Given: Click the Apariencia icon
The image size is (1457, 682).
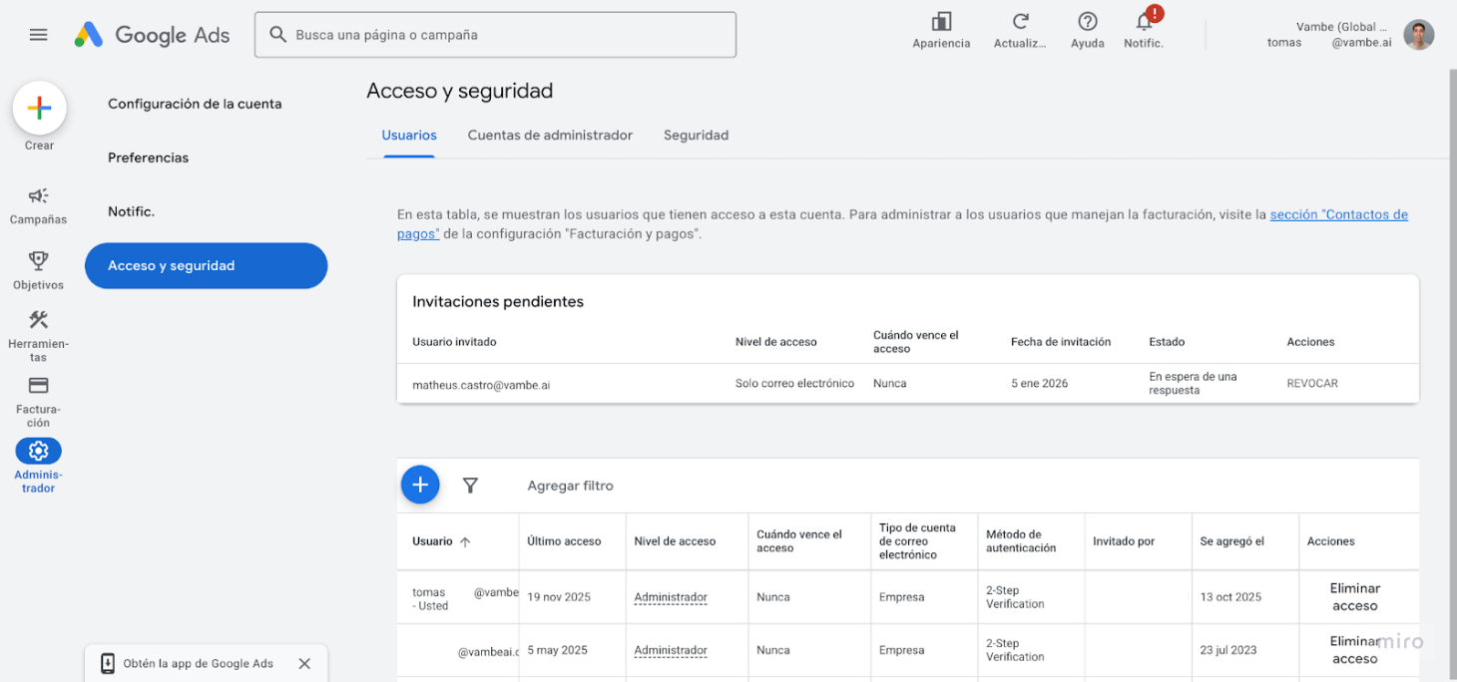Looking at the screenshot, I should (941, 23).
